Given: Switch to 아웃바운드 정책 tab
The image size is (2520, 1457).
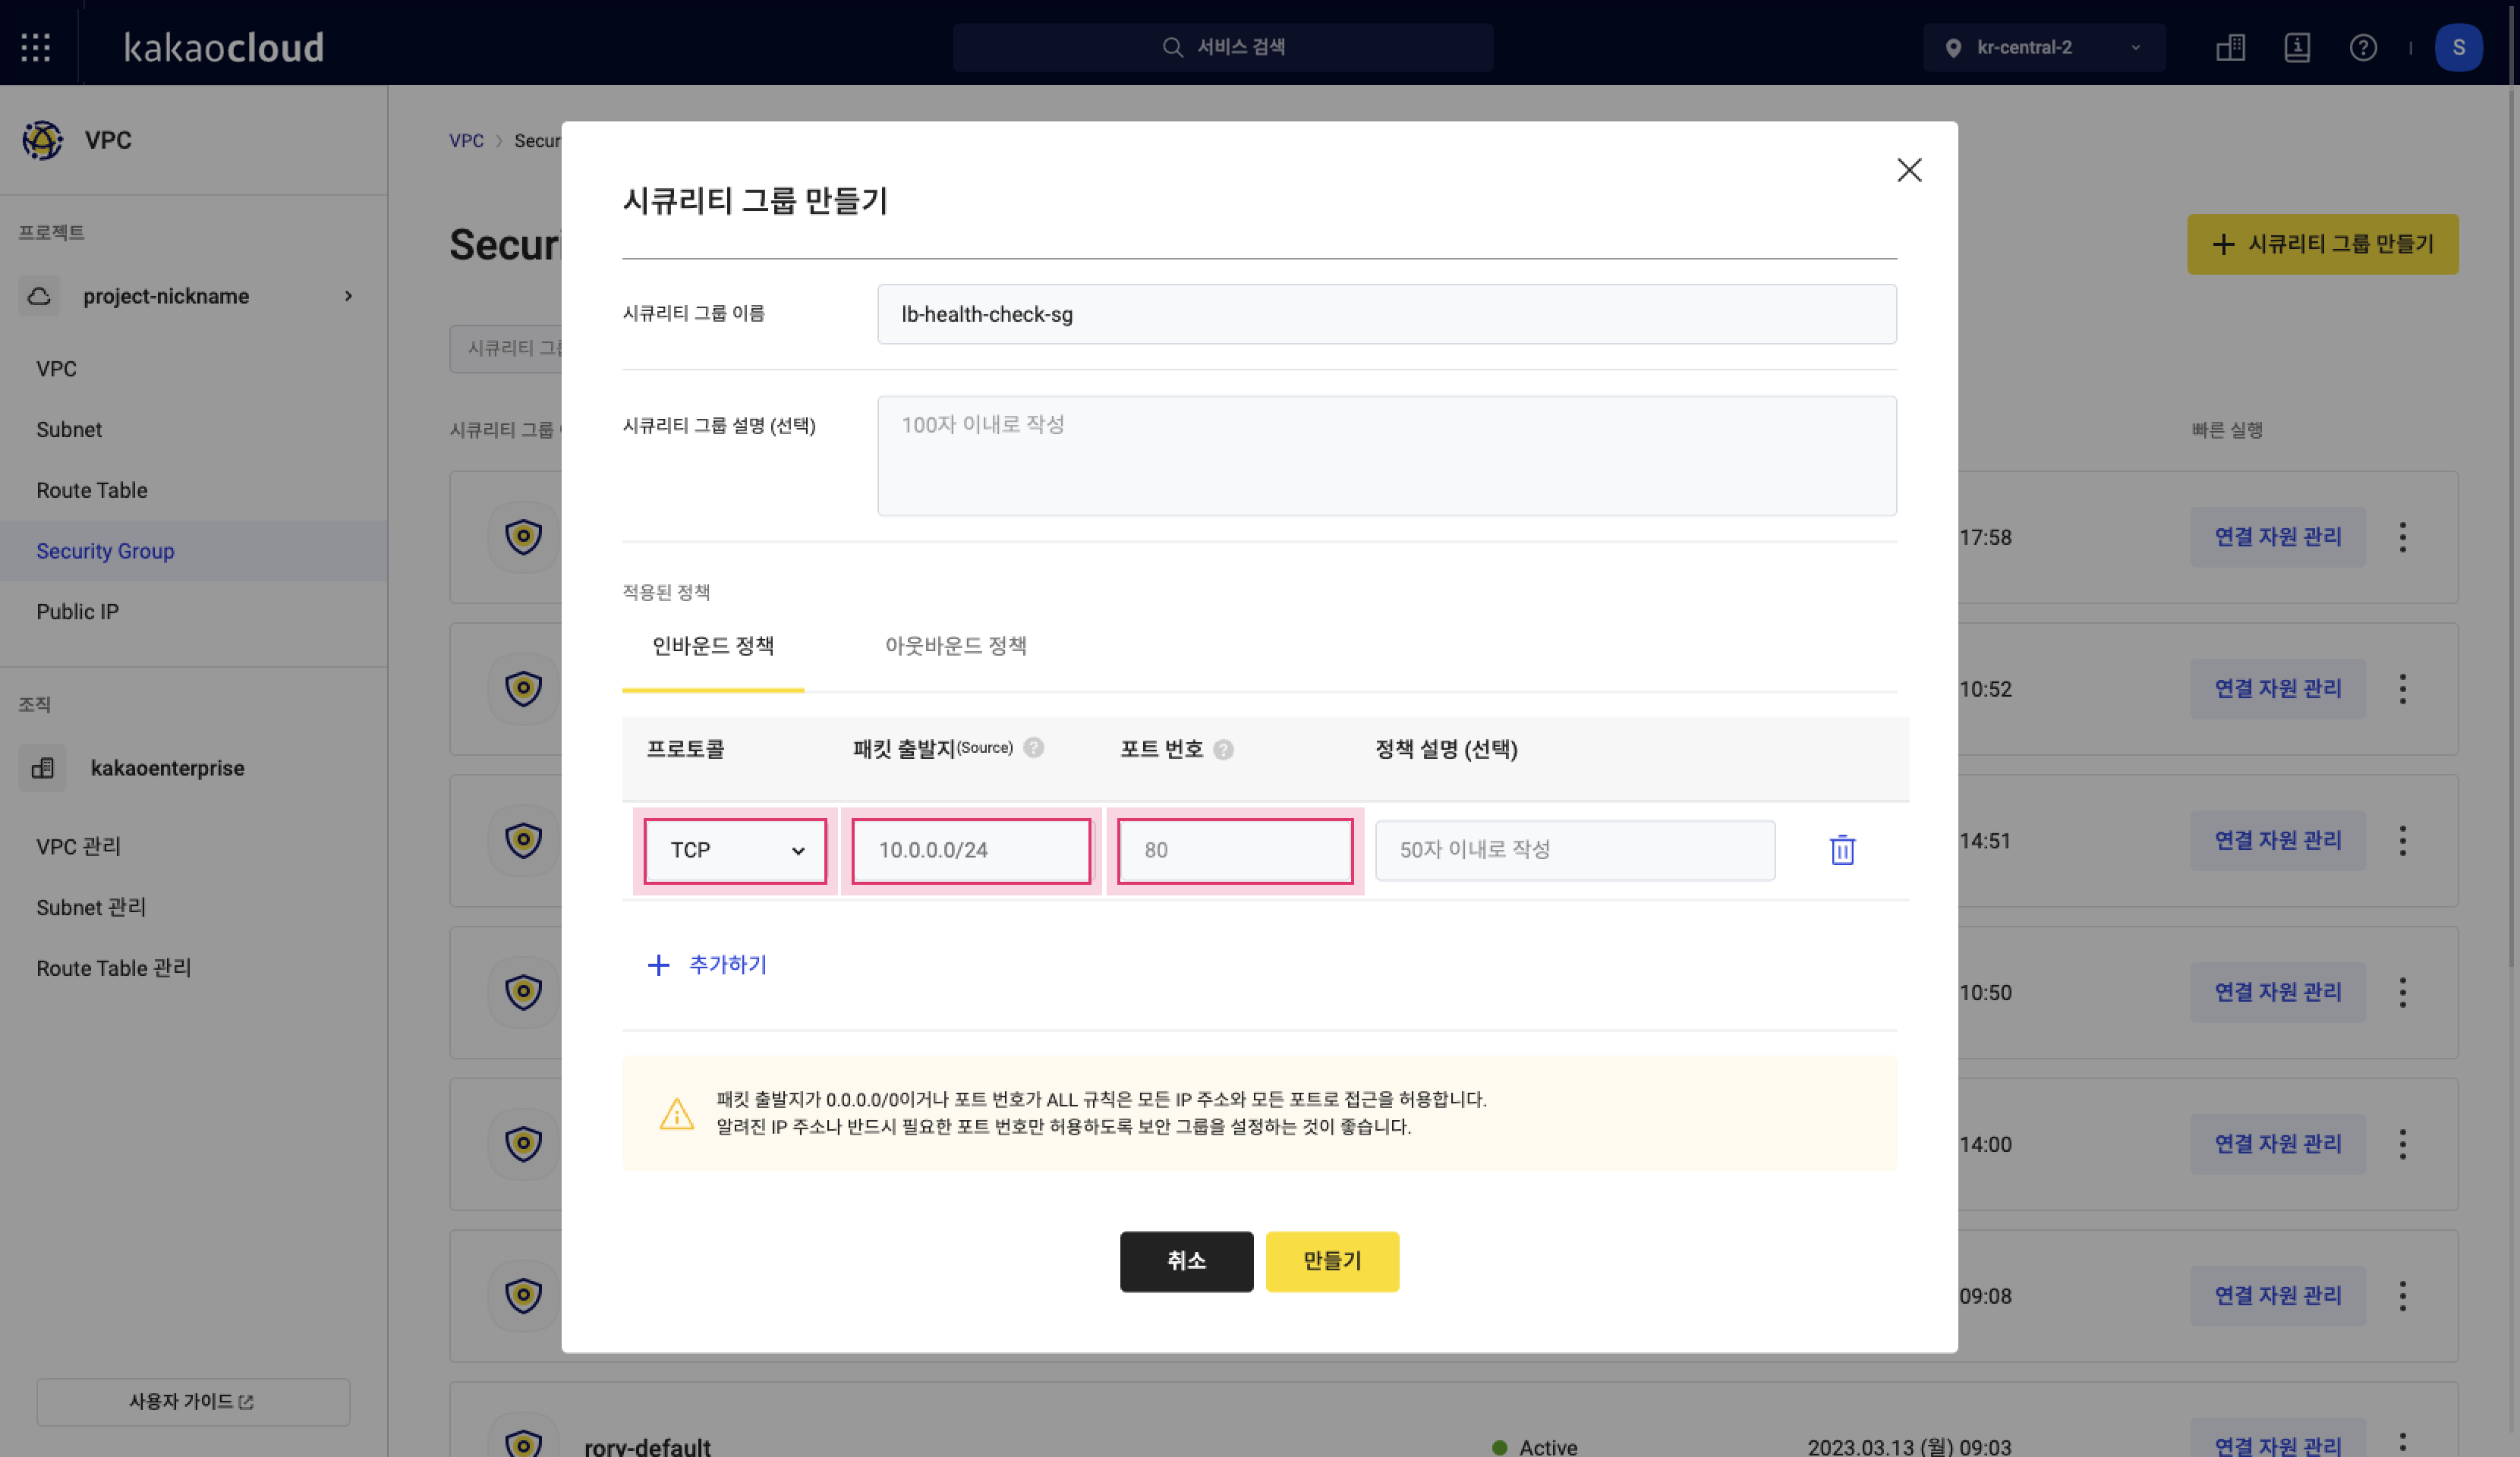Looking at the screenshot, I should [x=956, y=647].
